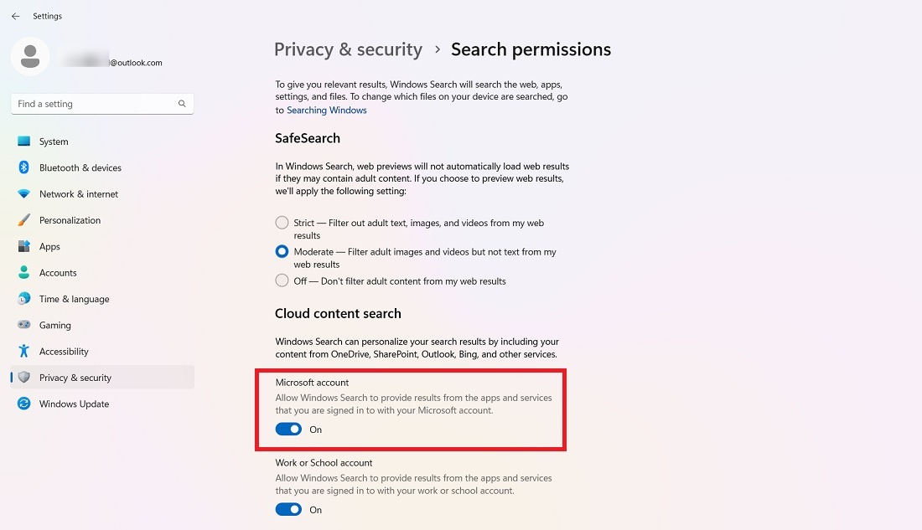This screenshot has width=922, height=530.
Task: Select the Moderate SafeSearch setting
Action: click(x=282, y=251)
